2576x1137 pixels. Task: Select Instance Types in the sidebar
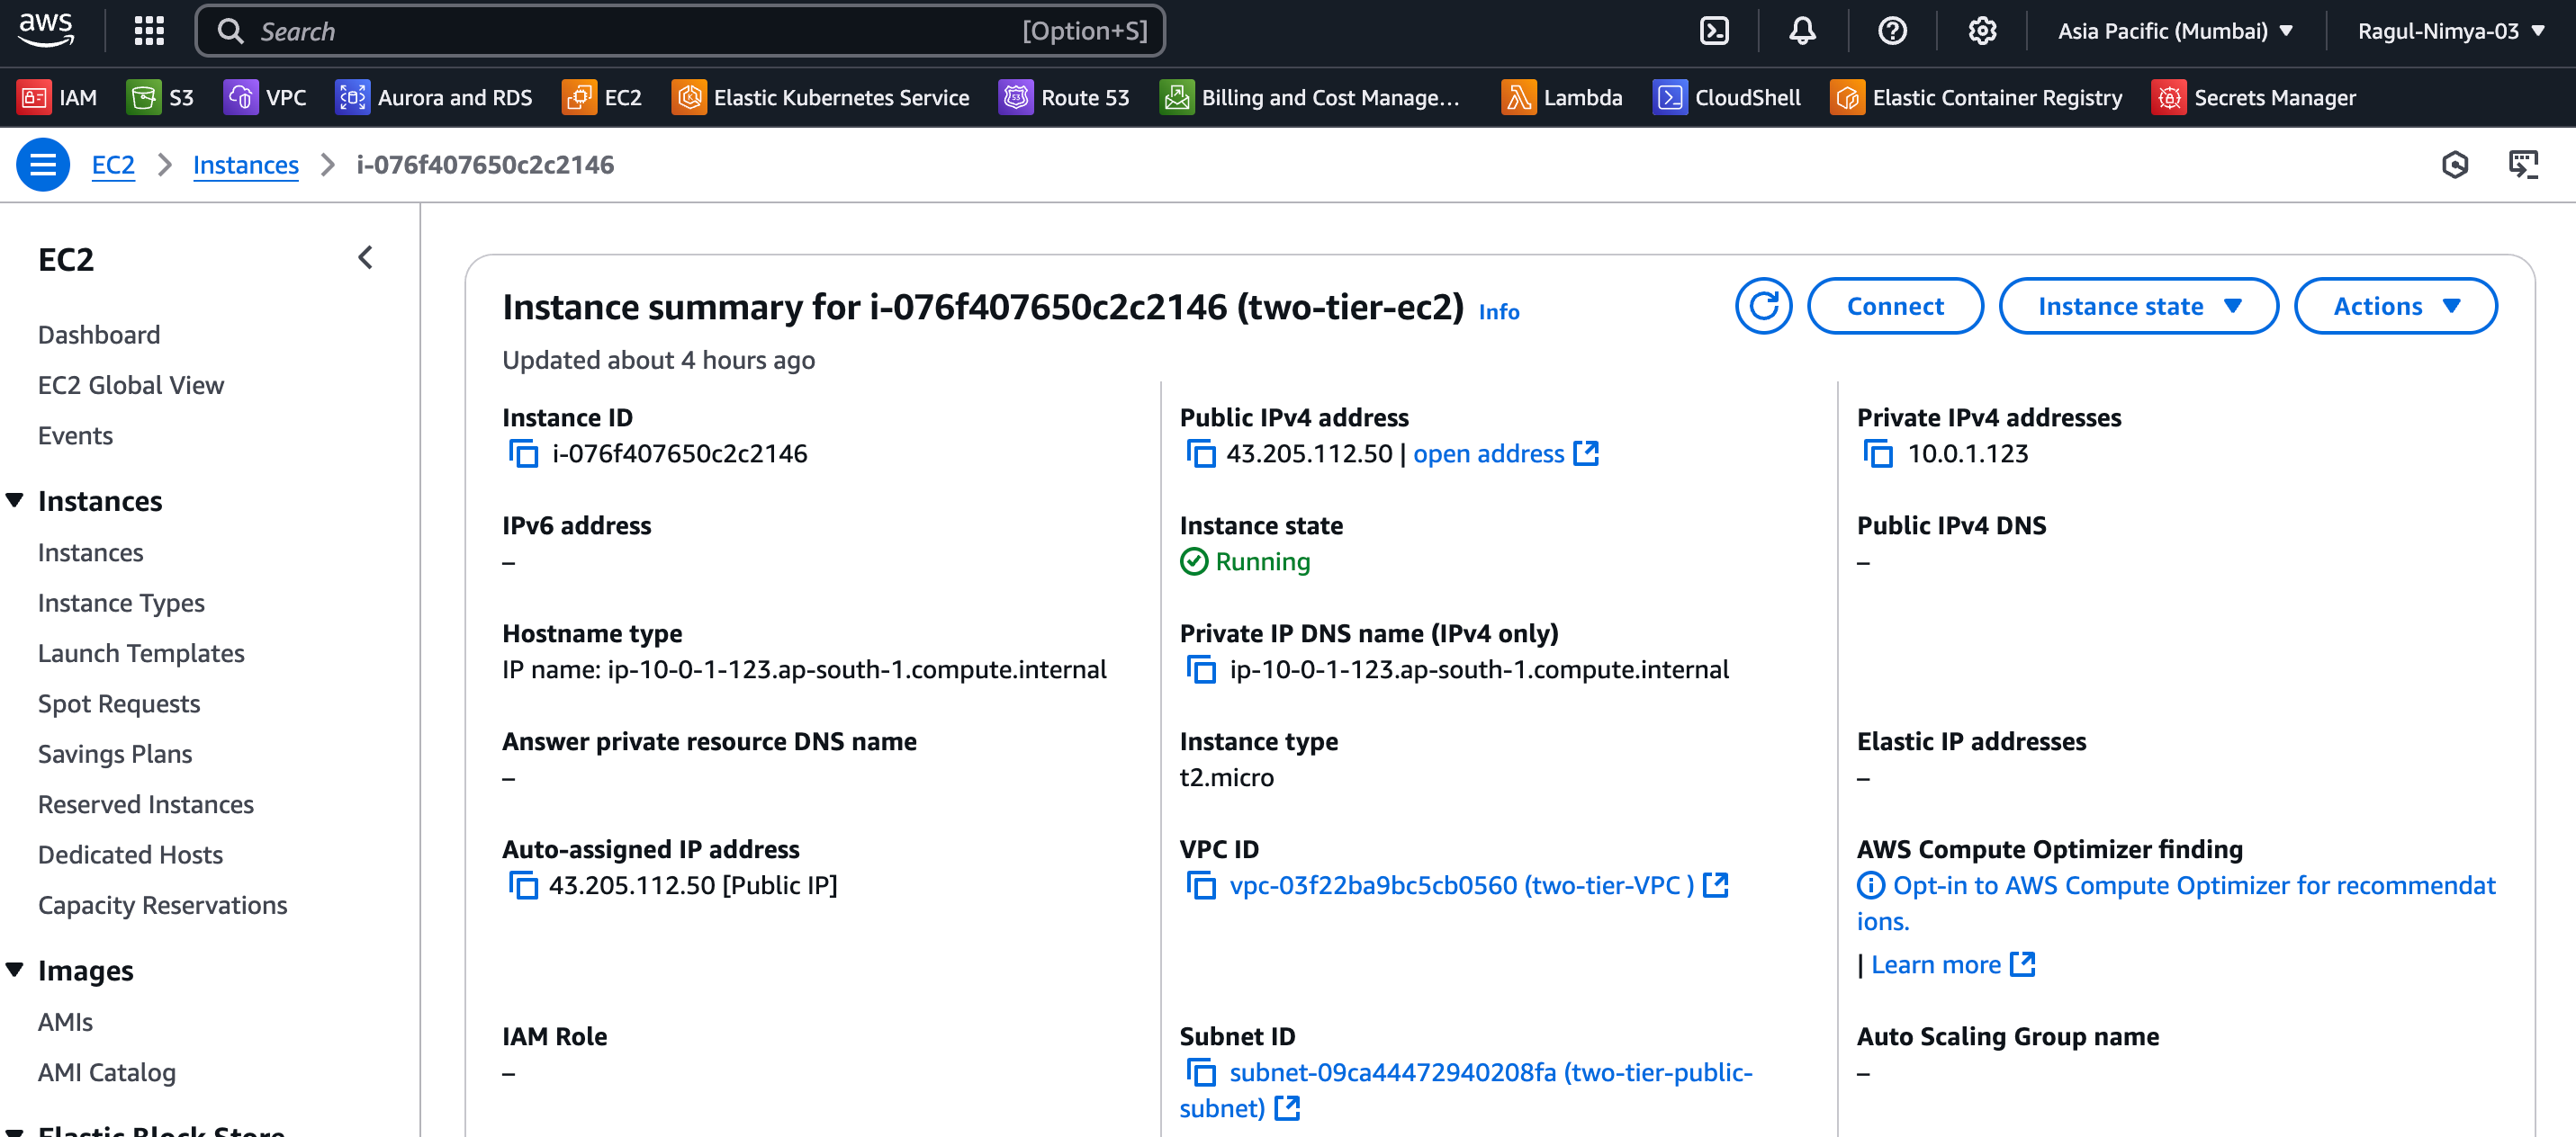(121, 603)
